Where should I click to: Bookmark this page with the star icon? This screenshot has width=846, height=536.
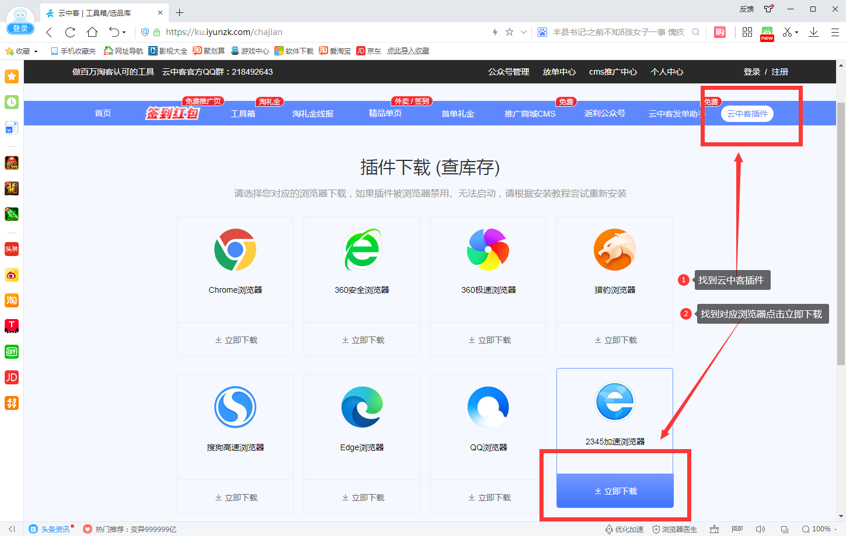tap(509, 32)
